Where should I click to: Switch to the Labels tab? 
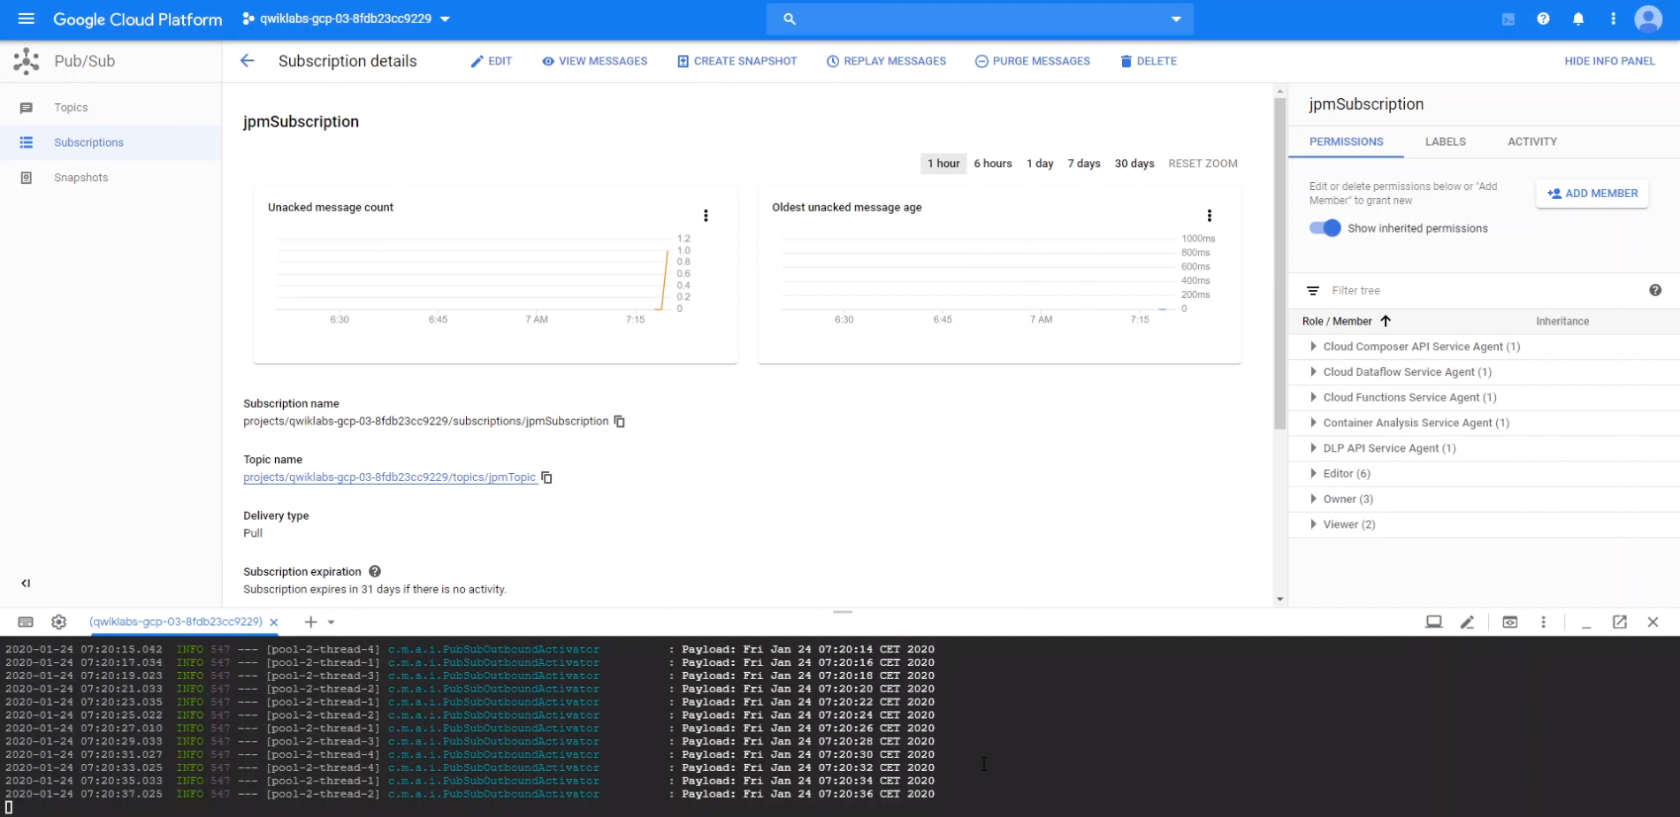(x=1446, y=141)
